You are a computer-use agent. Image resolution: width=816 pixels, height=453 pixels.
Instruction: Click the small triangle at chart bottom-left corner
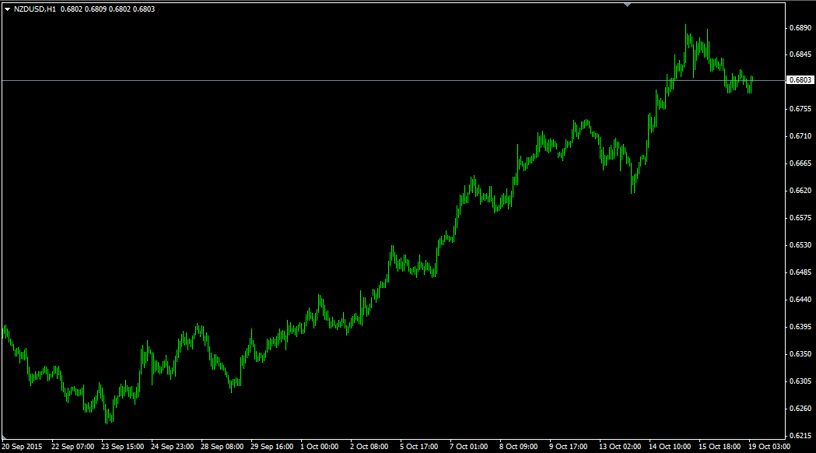point(4,437)
